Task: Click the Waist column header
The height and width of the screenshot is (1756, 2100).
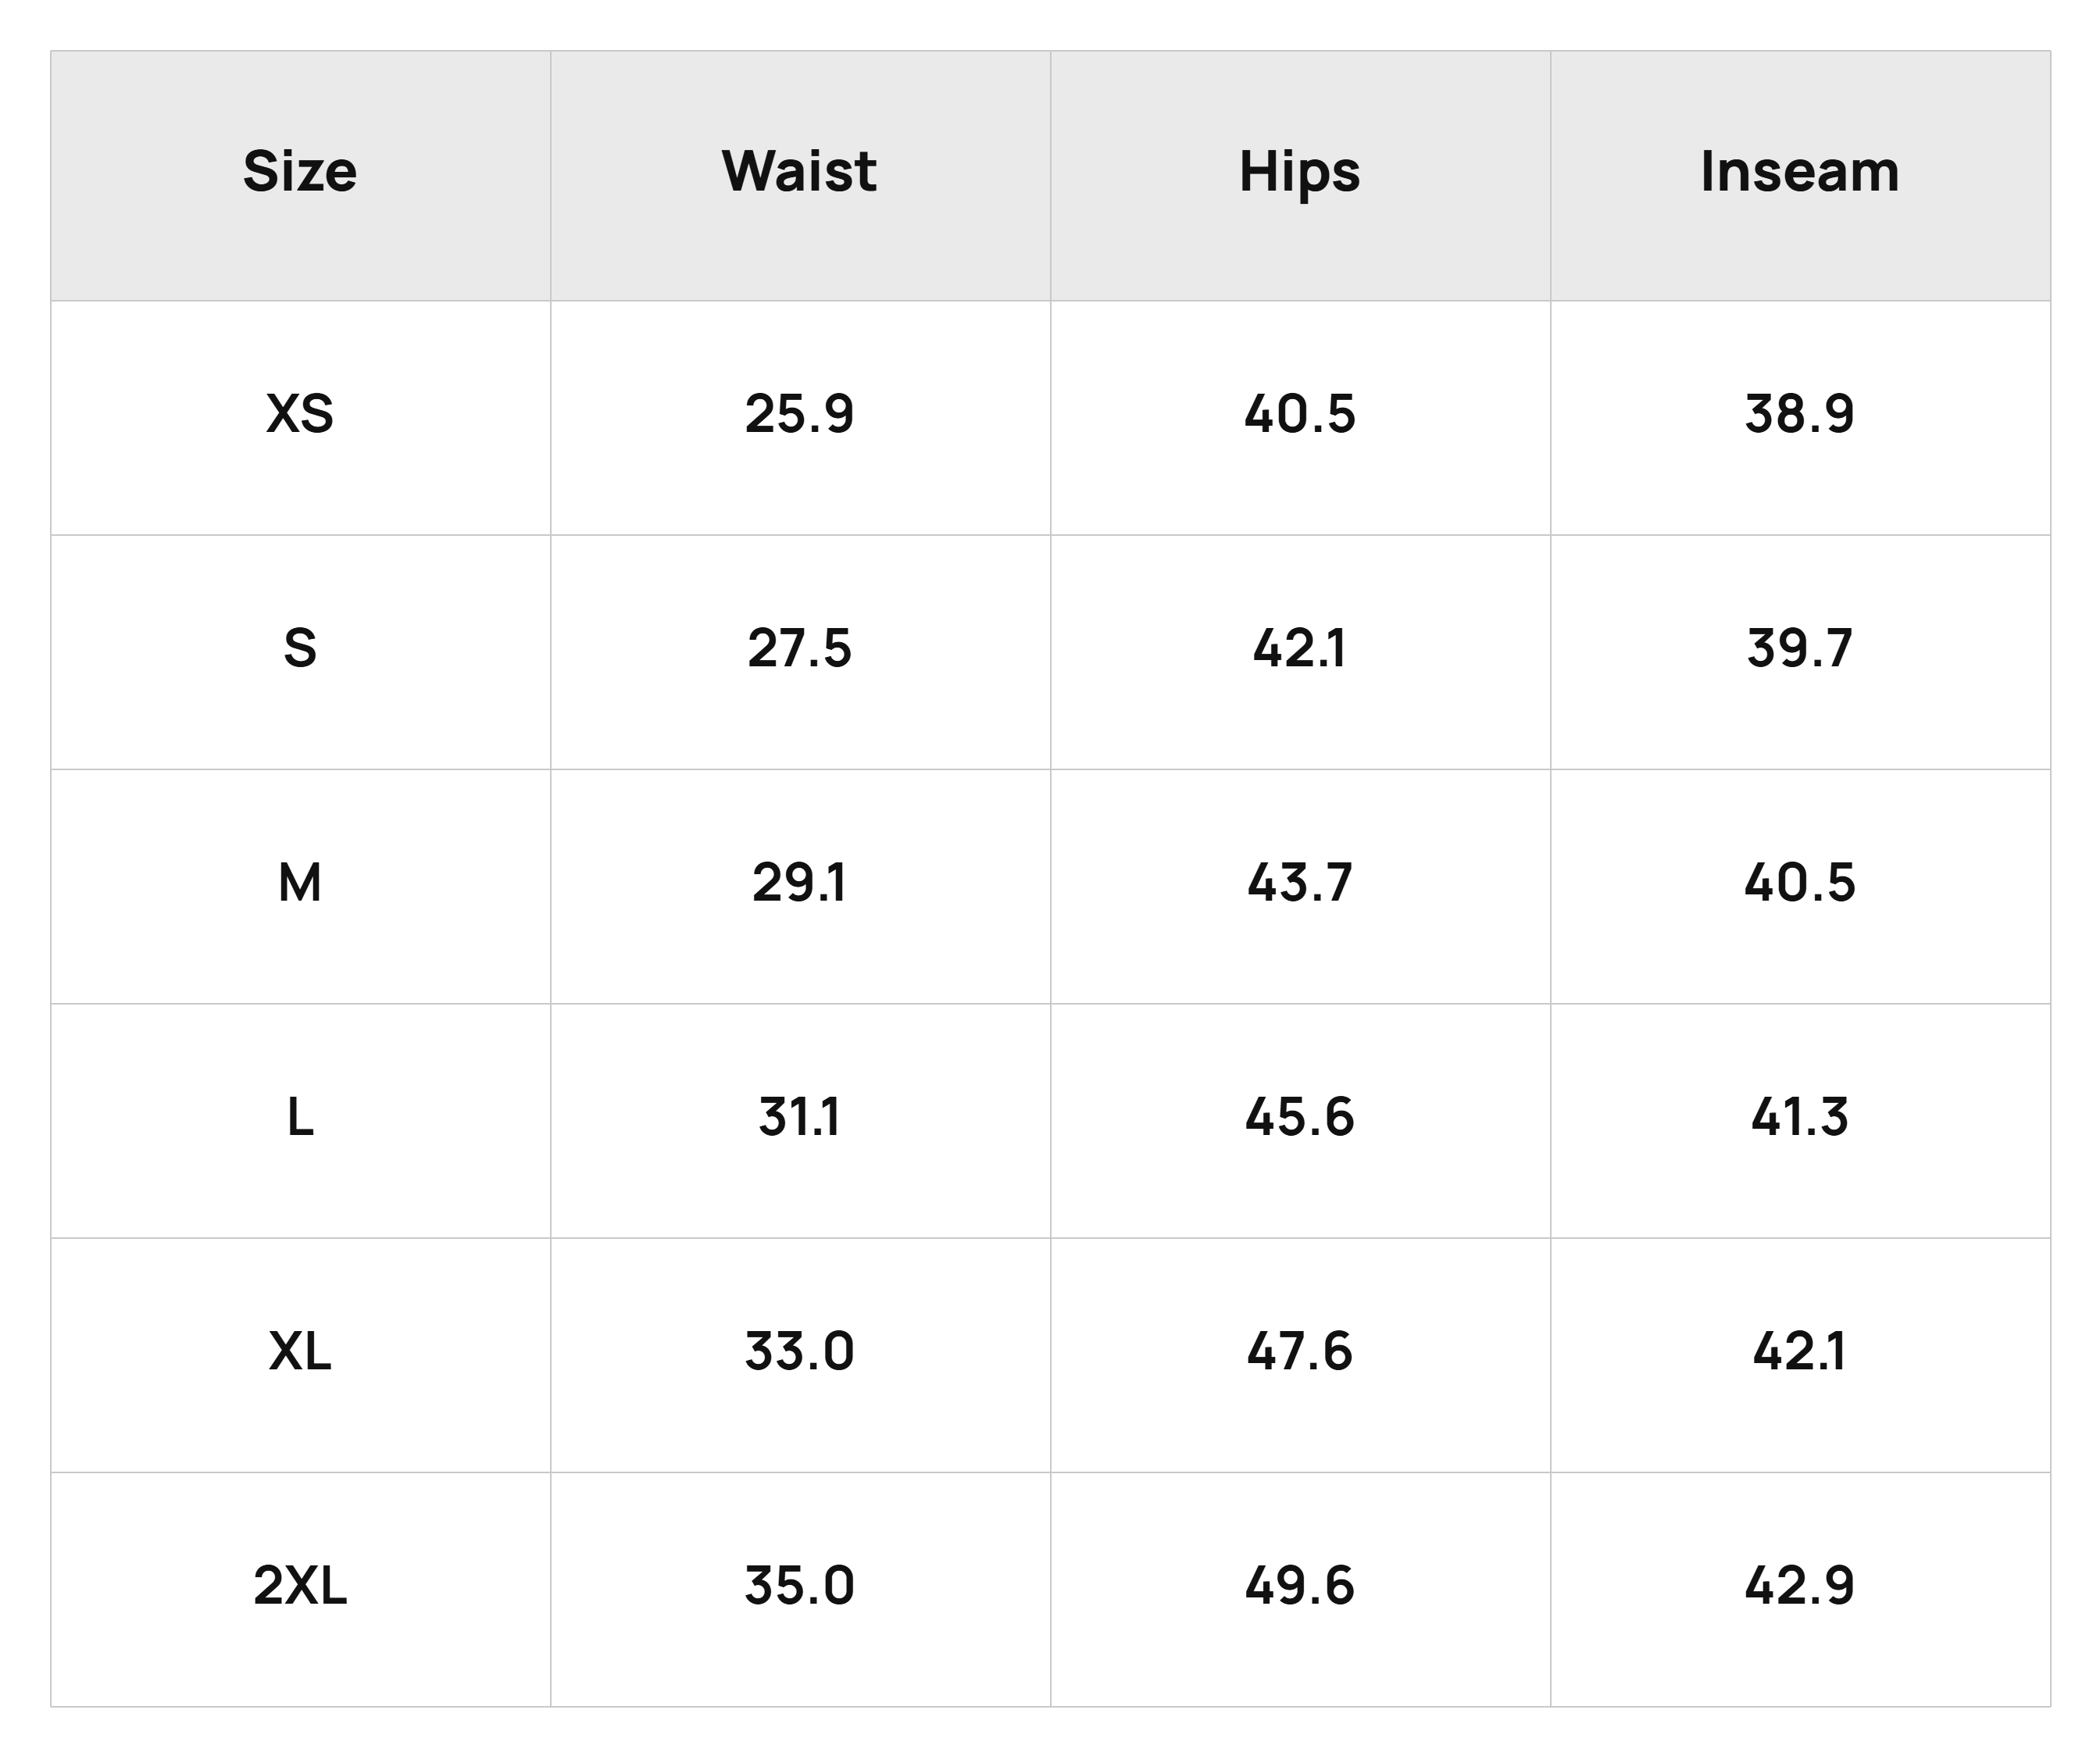Action: pos(800,171)
